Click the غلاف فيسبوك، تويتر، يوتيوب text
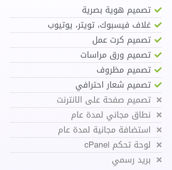 pos(99,25)
